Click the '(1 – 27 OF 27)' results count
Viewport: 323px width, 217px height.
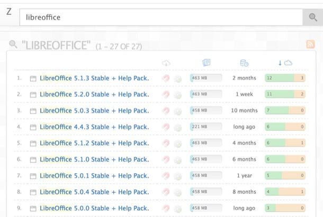pos(119,46)
